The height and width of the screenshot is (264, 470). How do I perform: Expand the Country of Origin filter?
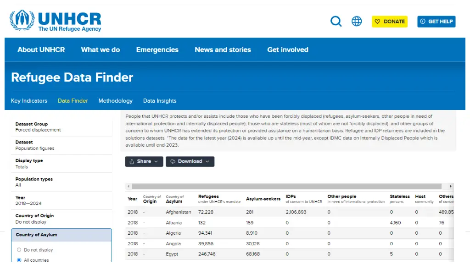coord(62,219)
